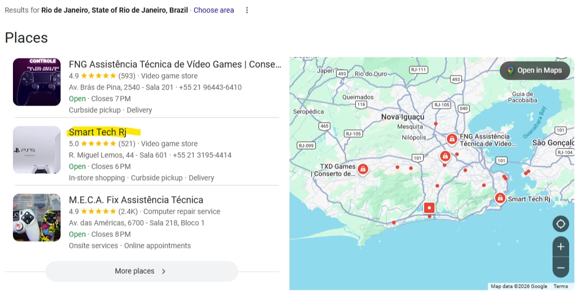
Task: Click Guia de Pacobaíba map label
Action: tap(523, 97)
